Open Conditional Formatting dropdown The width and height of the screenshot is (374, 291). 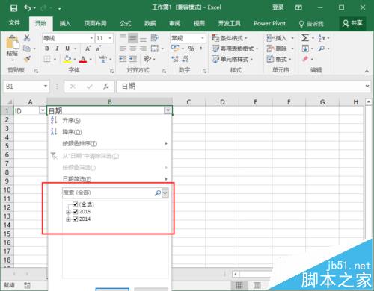pyautogui.click(x=230, y=38)
